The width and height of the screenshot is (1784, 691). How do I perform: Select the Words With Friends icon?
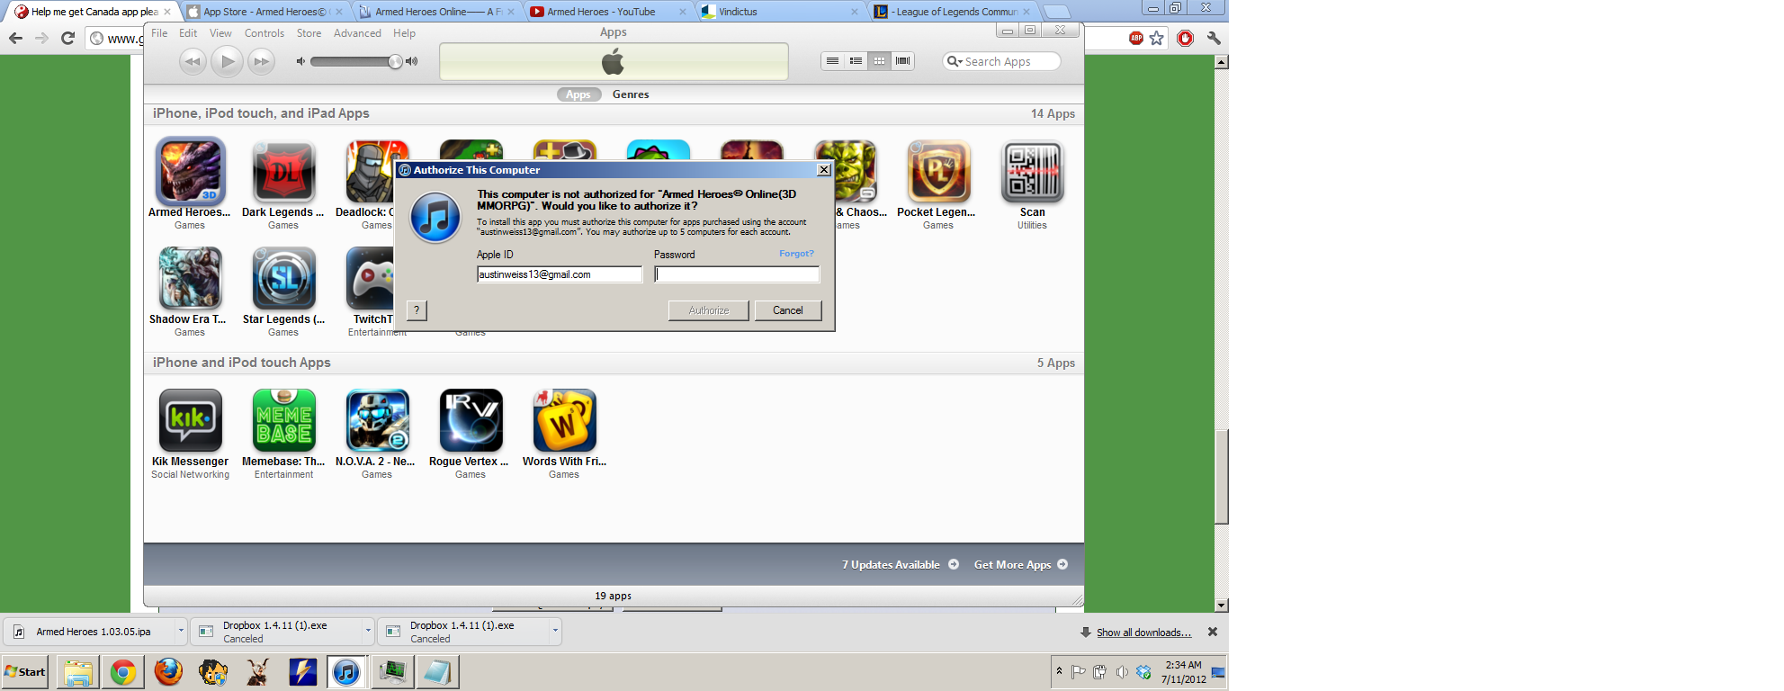click(x=564, y=420)
